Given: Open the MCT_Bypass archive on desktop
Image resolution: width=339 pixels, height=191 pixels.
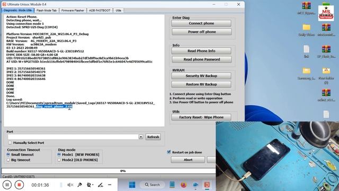Looking at the screenshot, I should (x=306, y=8).
